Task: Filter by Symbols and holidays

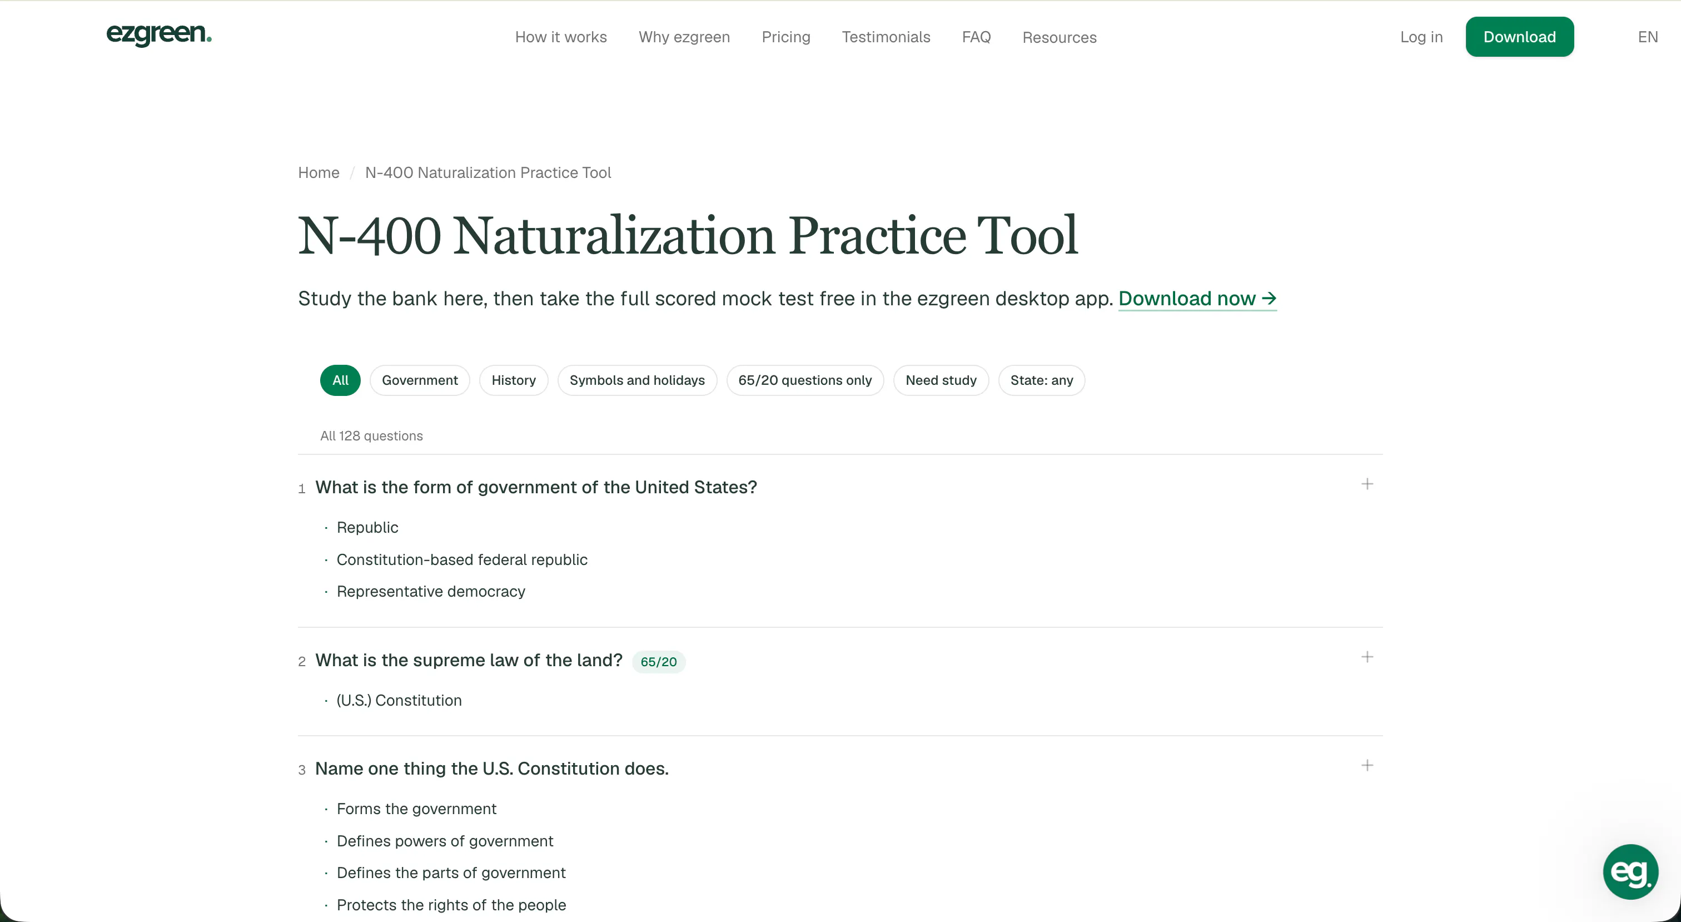Action: click(x=637, y=380)
